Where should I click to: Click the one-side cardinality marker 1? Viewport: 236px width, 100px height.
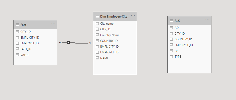(x=90, y=43)
